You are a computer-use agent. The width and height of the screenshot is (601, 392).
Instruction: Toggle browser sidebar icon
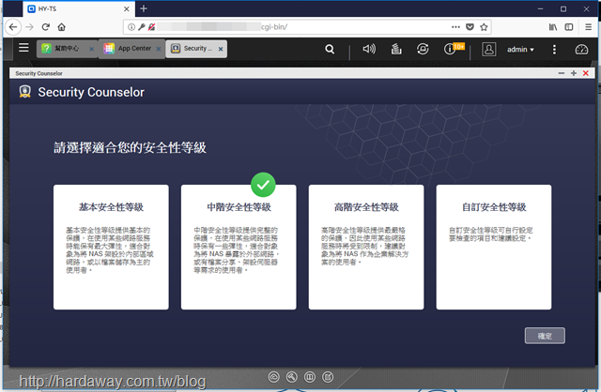click(569, 27)
